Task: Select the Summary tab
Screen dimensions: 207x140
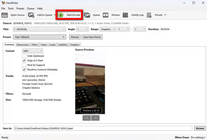Action: [x=9, y=45]
